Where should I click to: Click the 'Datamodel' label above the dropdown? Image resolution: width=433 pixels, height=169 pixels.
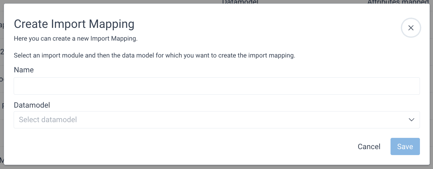(32, 105)
